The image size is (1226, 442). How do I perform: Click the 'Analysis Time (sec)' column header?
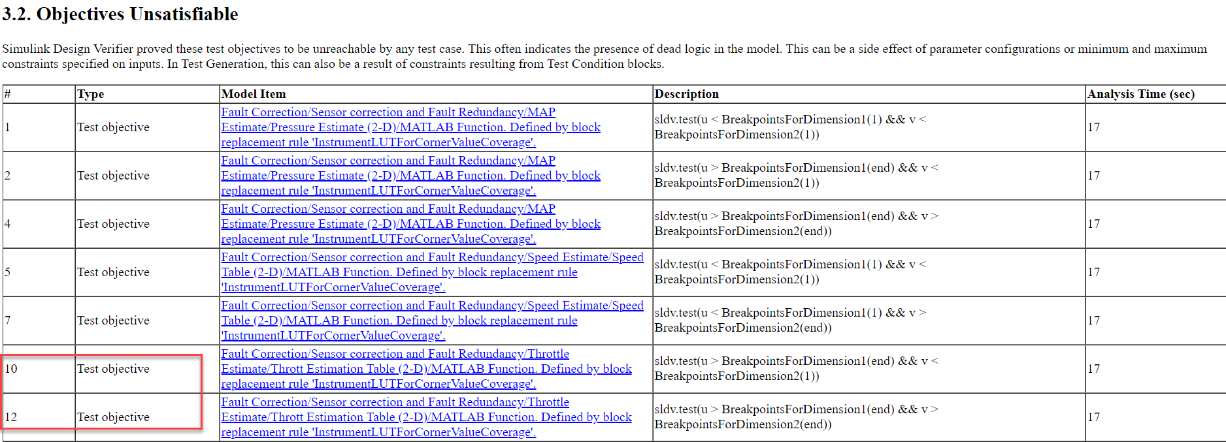click(x=1140, y=94)
